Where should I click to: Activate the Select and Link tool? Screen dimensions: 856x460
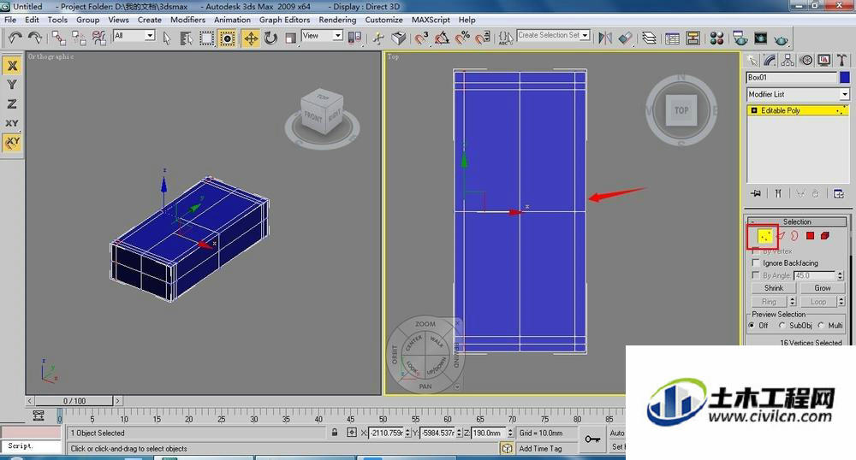pyautogui.click(x=58, y=38)
